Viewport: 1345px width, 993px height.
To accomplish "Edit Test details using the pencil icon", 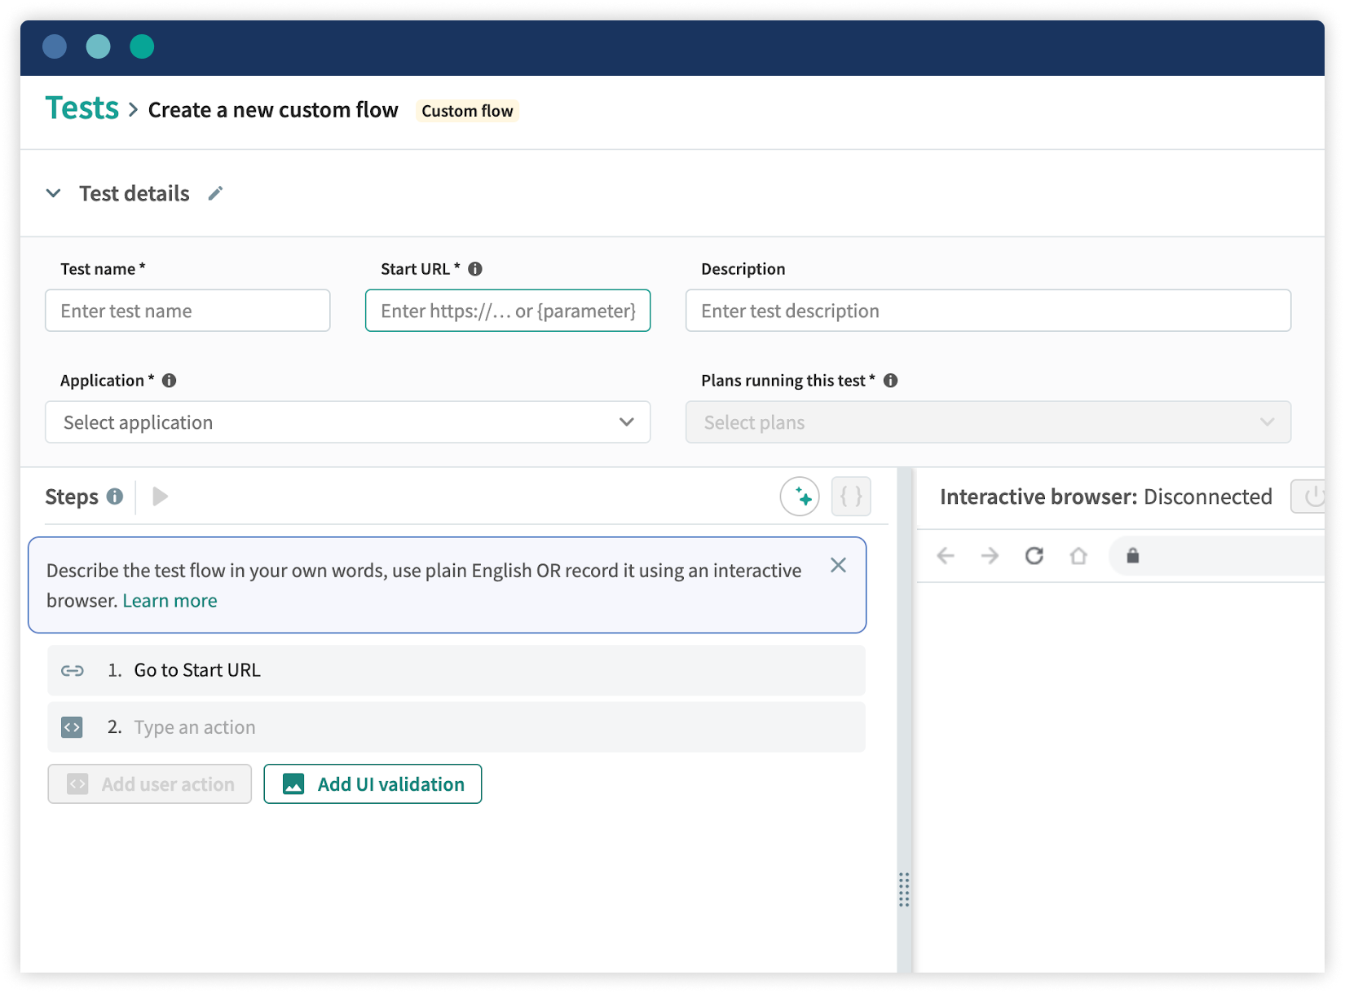I will pos(215,193).
